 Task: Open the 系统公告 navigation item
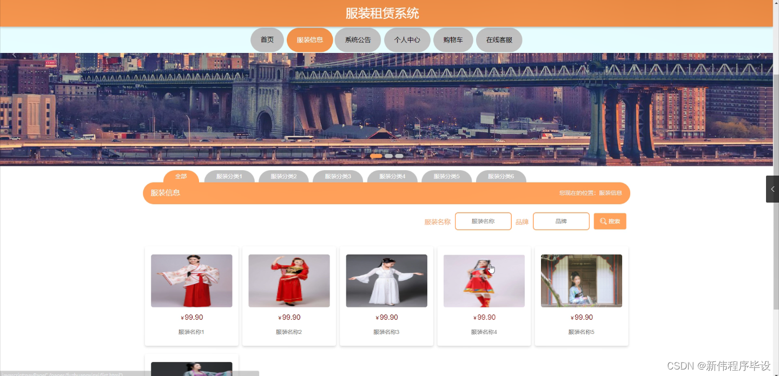click(x=358, y=40)
